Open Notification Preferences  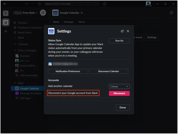click(x=68, y=71)
